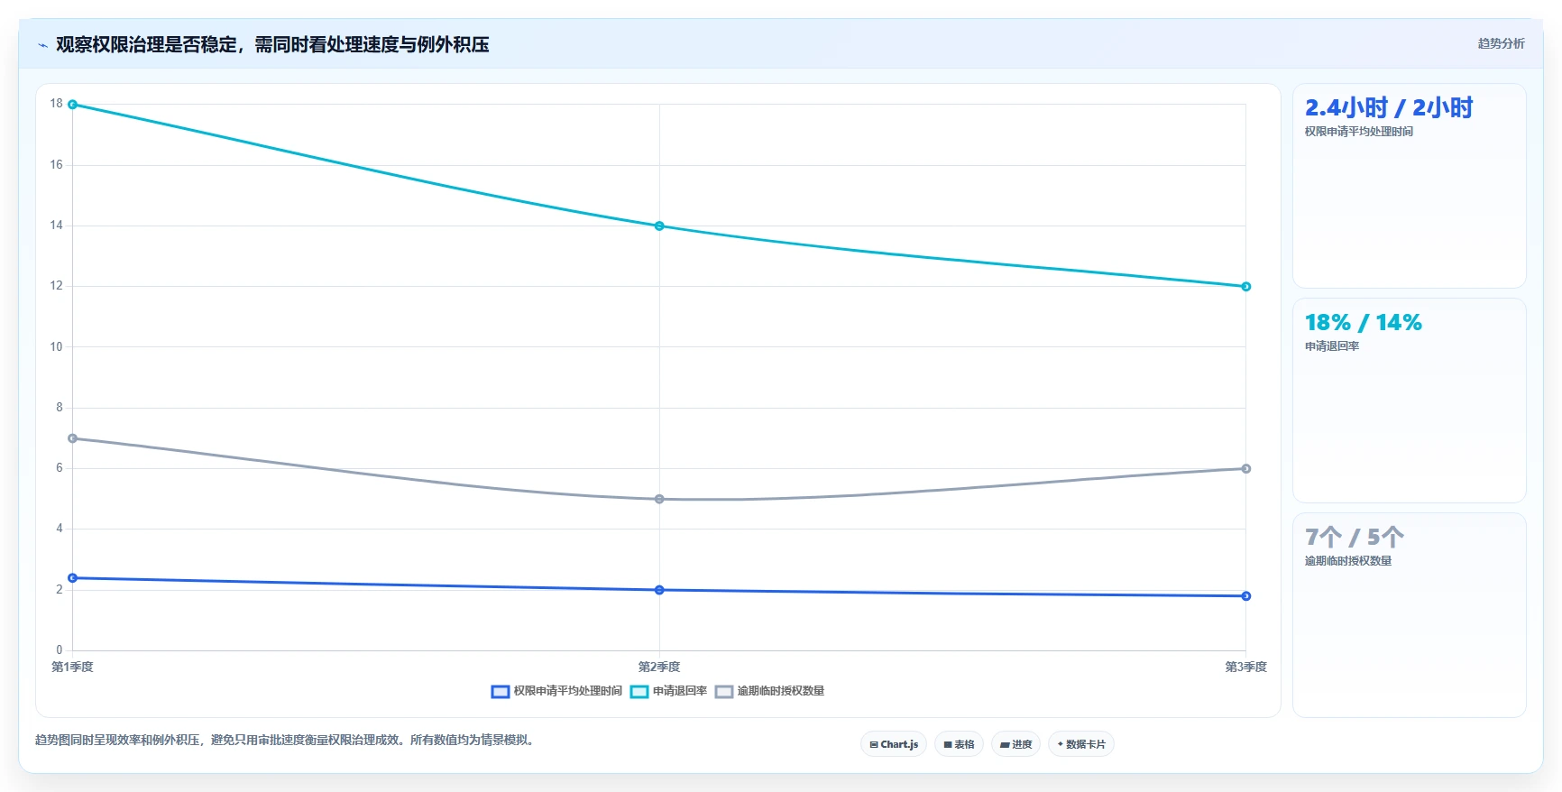This screenshot has width=1562, height=792.
Task: Click the 第1季度 axis label
Action: click(x=72, y=668)
